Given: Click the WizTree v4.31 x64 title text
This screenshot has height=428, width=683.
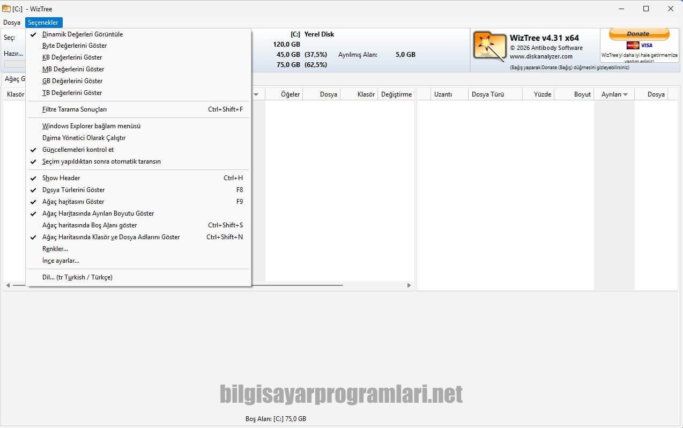Looking at the screenshot, I should click(544, 38).
